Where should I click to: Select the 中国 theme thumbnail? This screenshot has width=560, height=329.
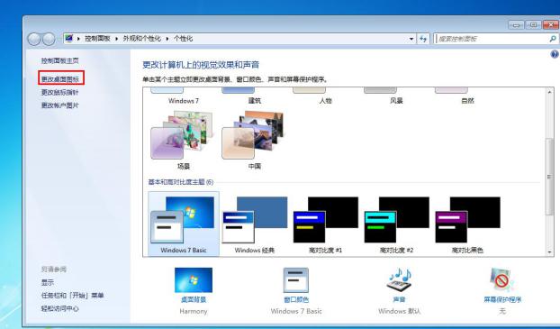pyautogui.click(x=253, y=135)
